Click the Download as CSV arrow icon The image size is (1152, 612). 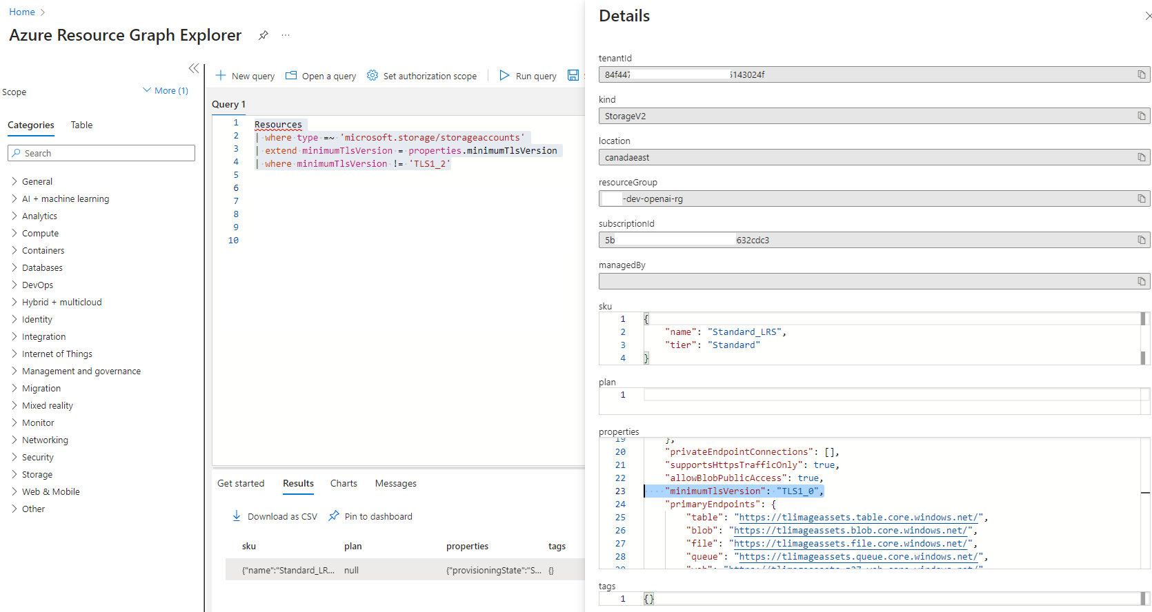[x=237, y=516]
